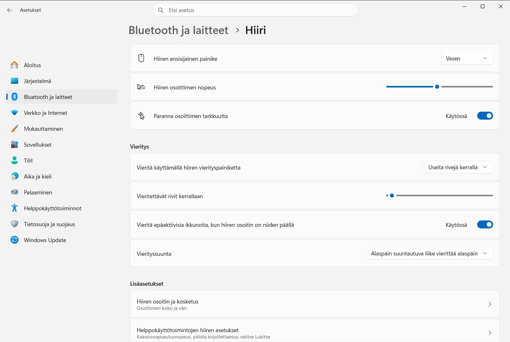Click the Etsi asetus search field
This screenshot has width=510, height=342.
point(255,10)
